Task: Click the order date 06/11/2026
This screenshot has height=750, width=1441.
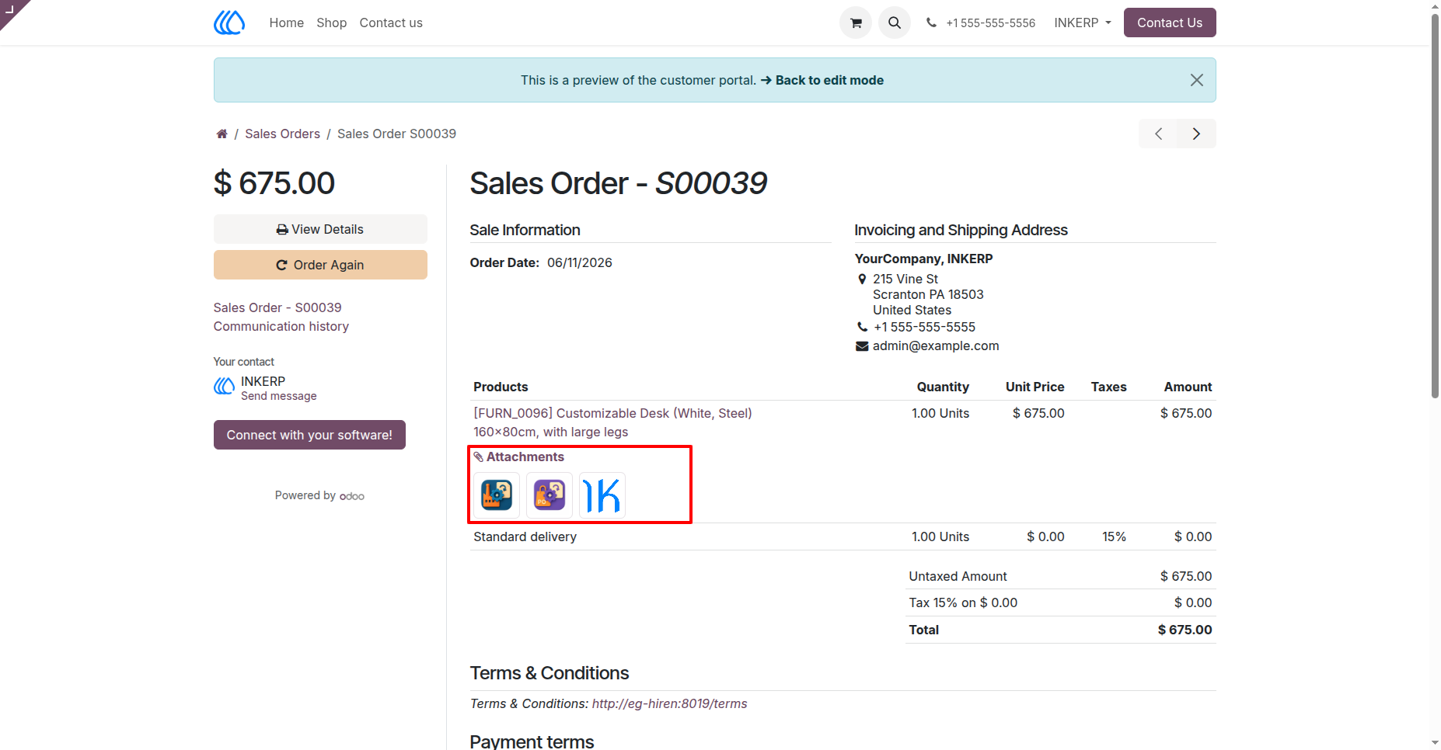Action: point(580,262)
